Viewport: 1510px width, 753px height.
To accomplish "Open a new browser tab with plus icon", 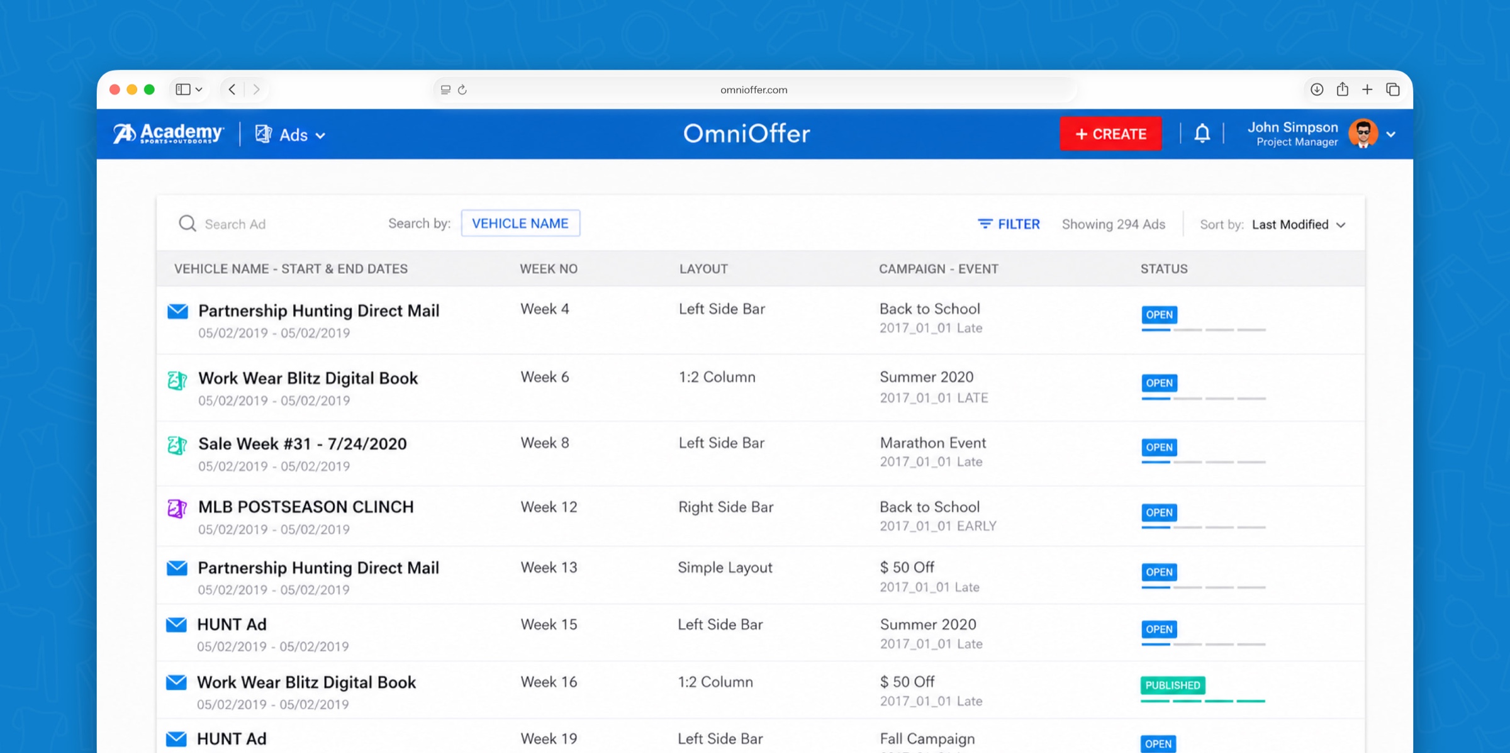I will coord(1367,89).
